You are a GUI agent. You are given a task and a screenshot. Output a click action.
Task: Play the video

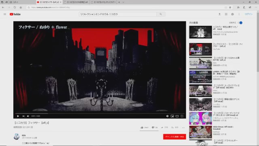pos(18,116)
